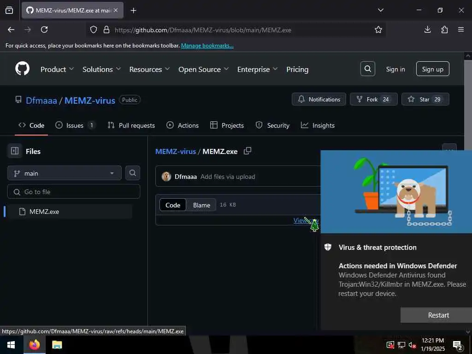Open Firefox extensions puzzle icon
472x354 pixels.
click(444, 29)
